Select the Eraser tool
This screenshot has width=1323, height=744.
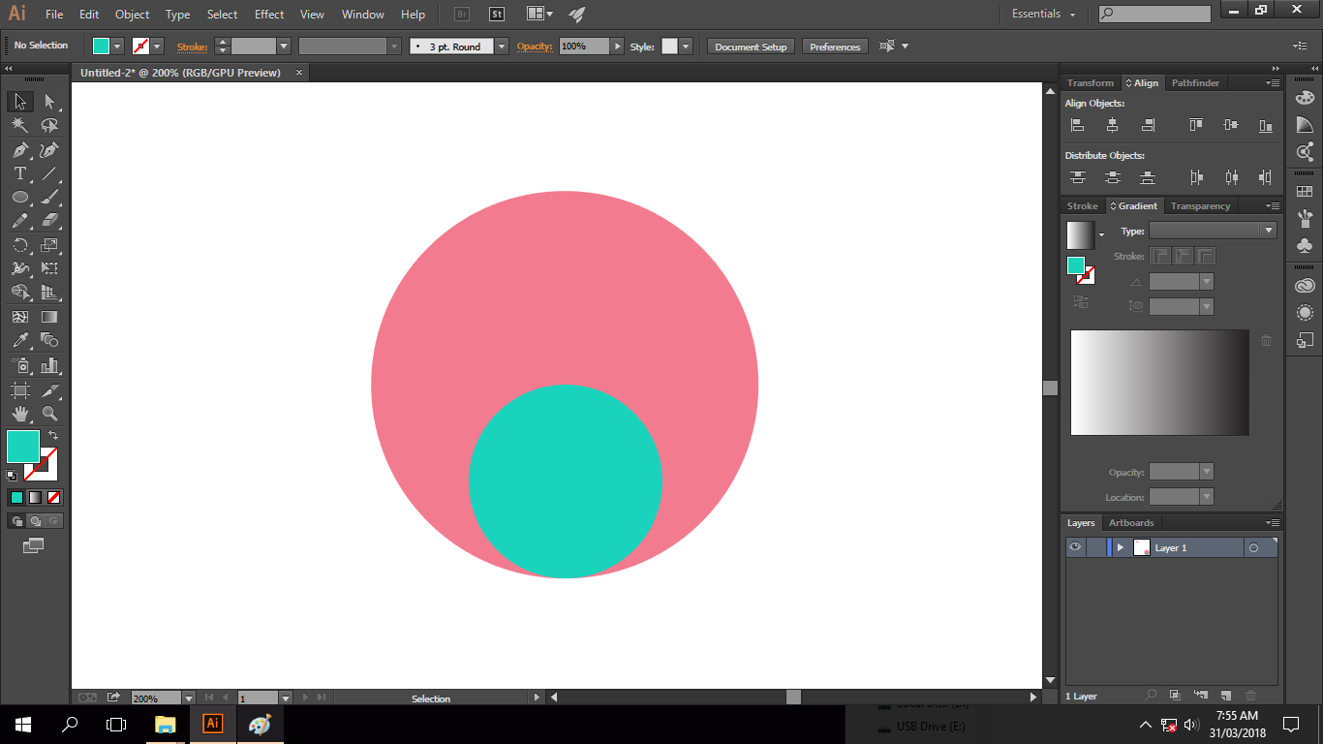(49, 221)
